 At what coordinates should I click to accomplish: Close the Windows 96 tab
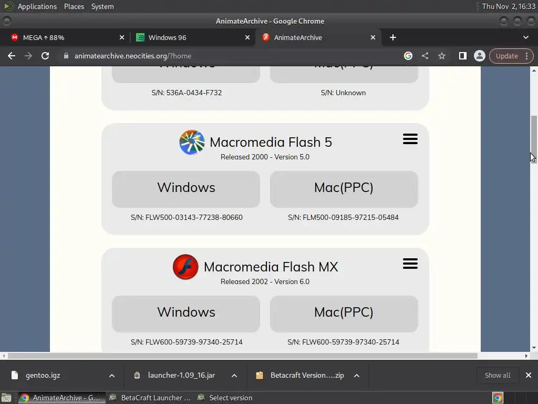[x=247, y=37]
